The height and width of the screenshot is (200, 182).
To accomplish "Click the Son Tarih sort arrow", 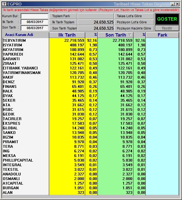I will (130, 35).
